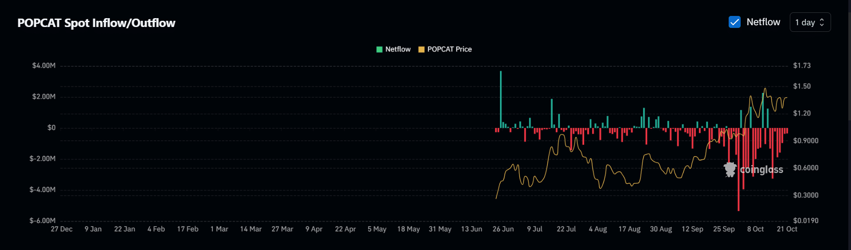Click the Netflow text beside the checkbox
Screen dimensions: 851x250
tap(763, 22)
